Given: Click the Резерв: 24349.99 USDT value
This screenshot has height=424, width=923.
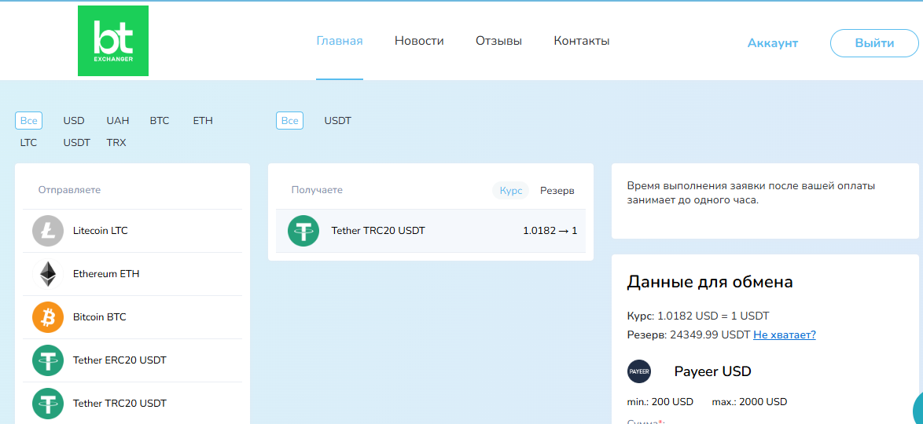Looking at the screenshot, I should tap(689, 334).
